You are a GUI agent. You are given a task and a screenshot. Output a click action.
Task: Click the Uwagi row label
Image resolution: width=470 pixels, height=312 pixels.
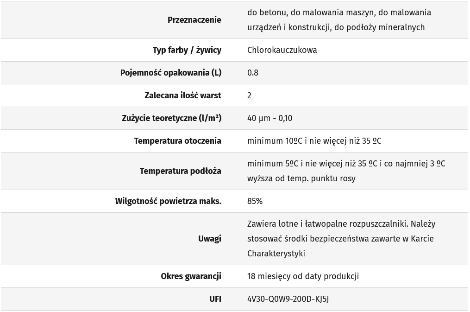tap(209, 239)
